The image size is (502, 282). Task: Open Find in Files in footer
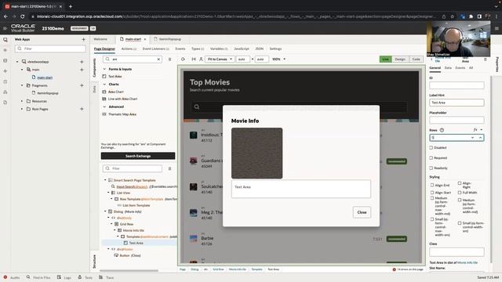pos(38,277)
